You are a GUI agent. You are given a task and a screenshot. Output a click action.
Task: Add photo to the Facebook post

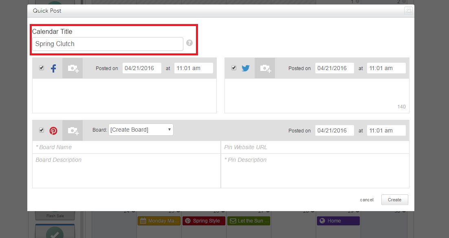(73, 68)
